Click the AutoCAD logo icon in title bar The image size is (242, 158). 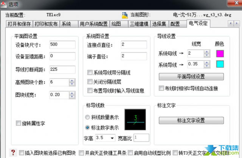coord(3,4)
